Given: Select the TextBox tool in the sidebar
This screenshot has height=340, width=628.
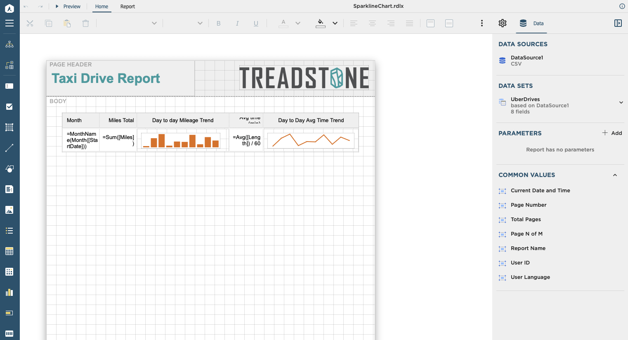Looking at the screenshot, I should click(x=9, y=85).
